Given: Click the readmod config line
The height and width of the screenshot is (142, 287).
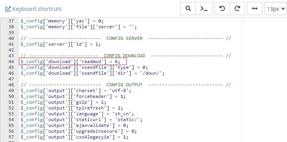Looking at the screenshot, I should click(x=70, y=62).
